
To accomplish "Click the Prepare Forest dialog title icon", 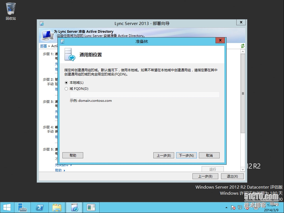I will (63, 42).
